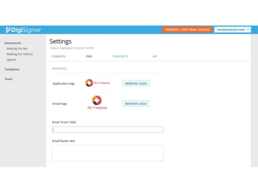Image resolution: width=258 pixels, height=193 pixels.
Task: Click the Application logo image
Action: pos(98,83)
